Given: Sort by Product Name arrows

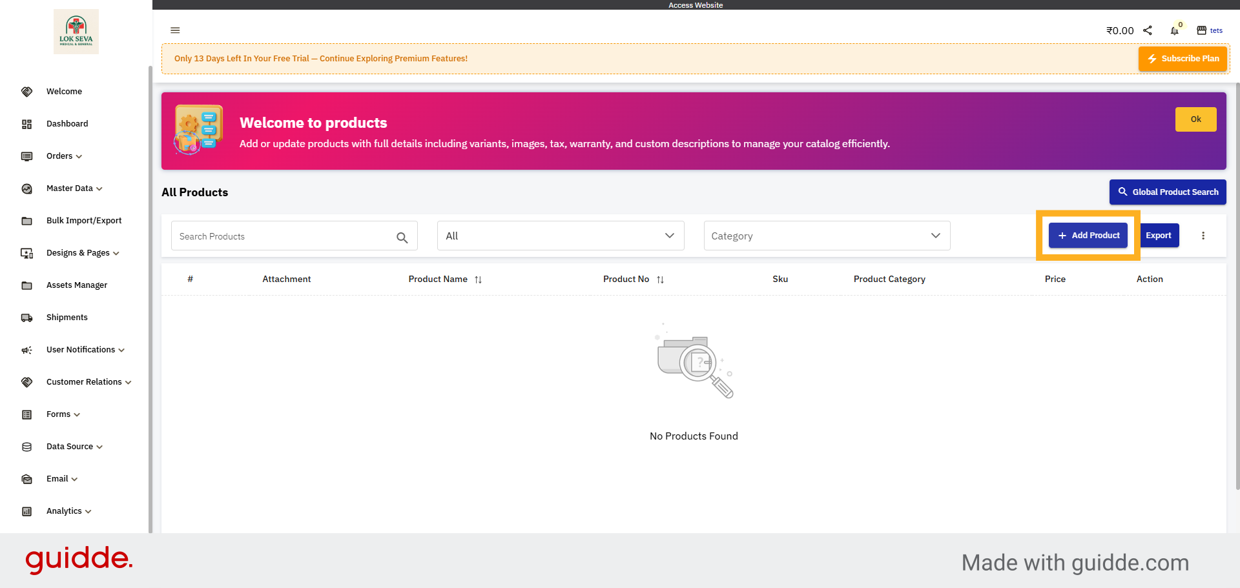Looking at the screenshot, I should coord(478,279).
